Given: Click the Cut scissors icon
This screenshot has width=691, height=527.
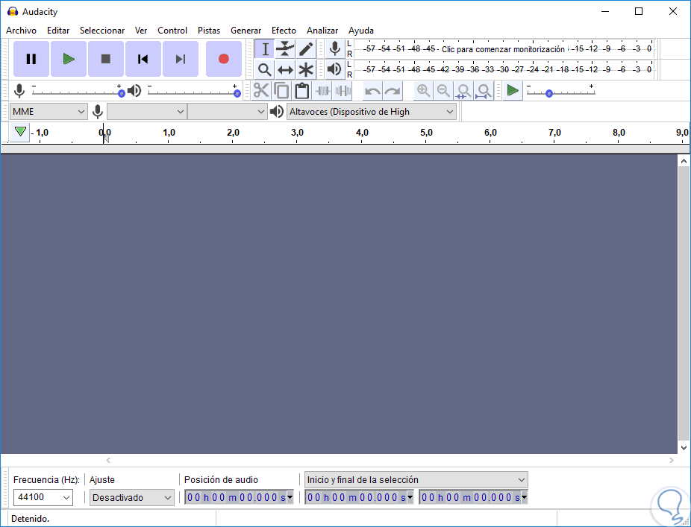Looking at the screenshot, I should 261,91.
